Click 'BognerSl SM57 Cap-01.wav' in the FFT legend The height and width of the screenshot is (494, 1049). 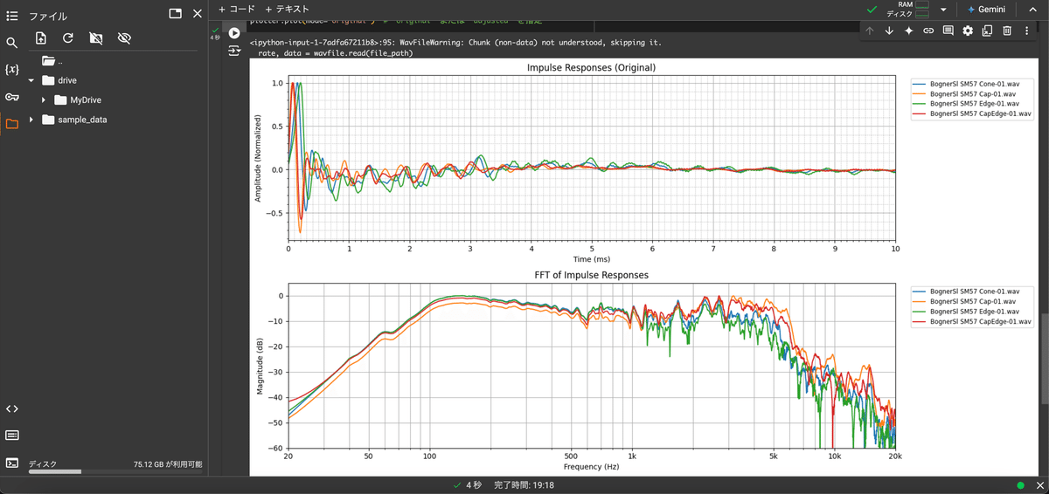(x=972, y=301)
